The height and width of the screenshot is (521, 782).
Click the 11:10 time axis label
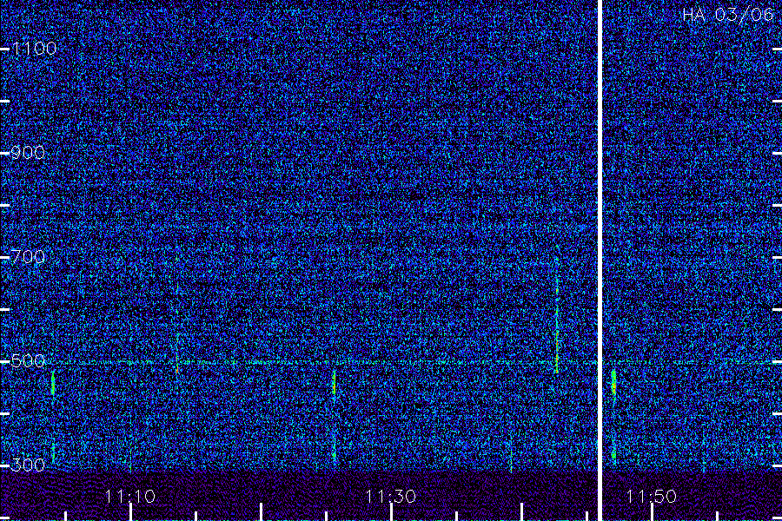(130, 497)
